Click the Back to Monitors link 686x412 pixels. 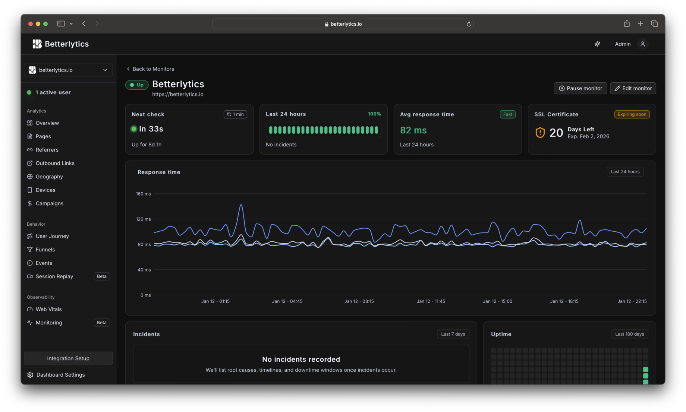(150, 69)
